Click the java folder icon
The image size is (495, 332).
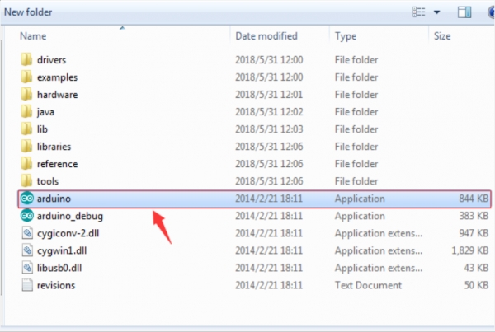tap(27, 111)
